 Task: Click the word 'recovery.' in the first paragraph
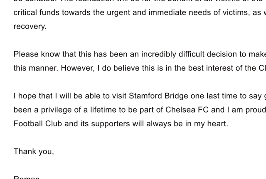pos(30,27)
